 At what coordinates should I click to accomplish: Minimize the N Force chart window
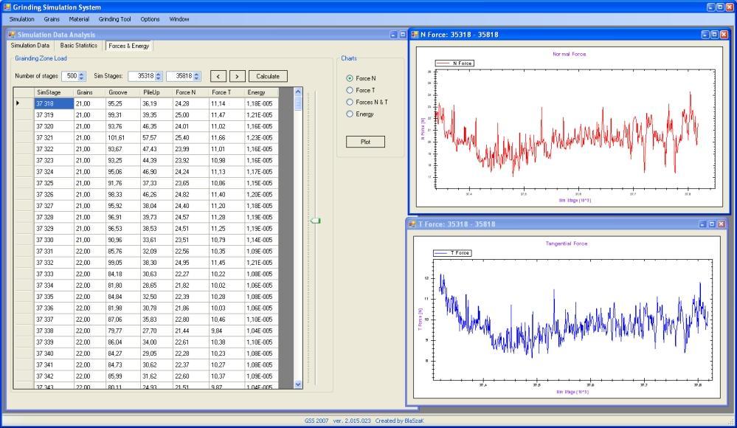click(x=705, y=35)
